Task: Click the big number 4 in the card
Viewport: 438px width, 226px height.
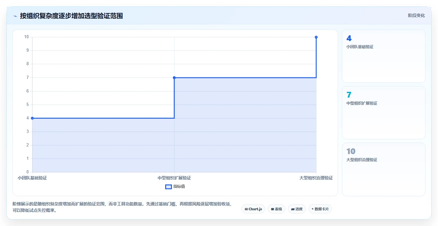Action: [349, 38]
